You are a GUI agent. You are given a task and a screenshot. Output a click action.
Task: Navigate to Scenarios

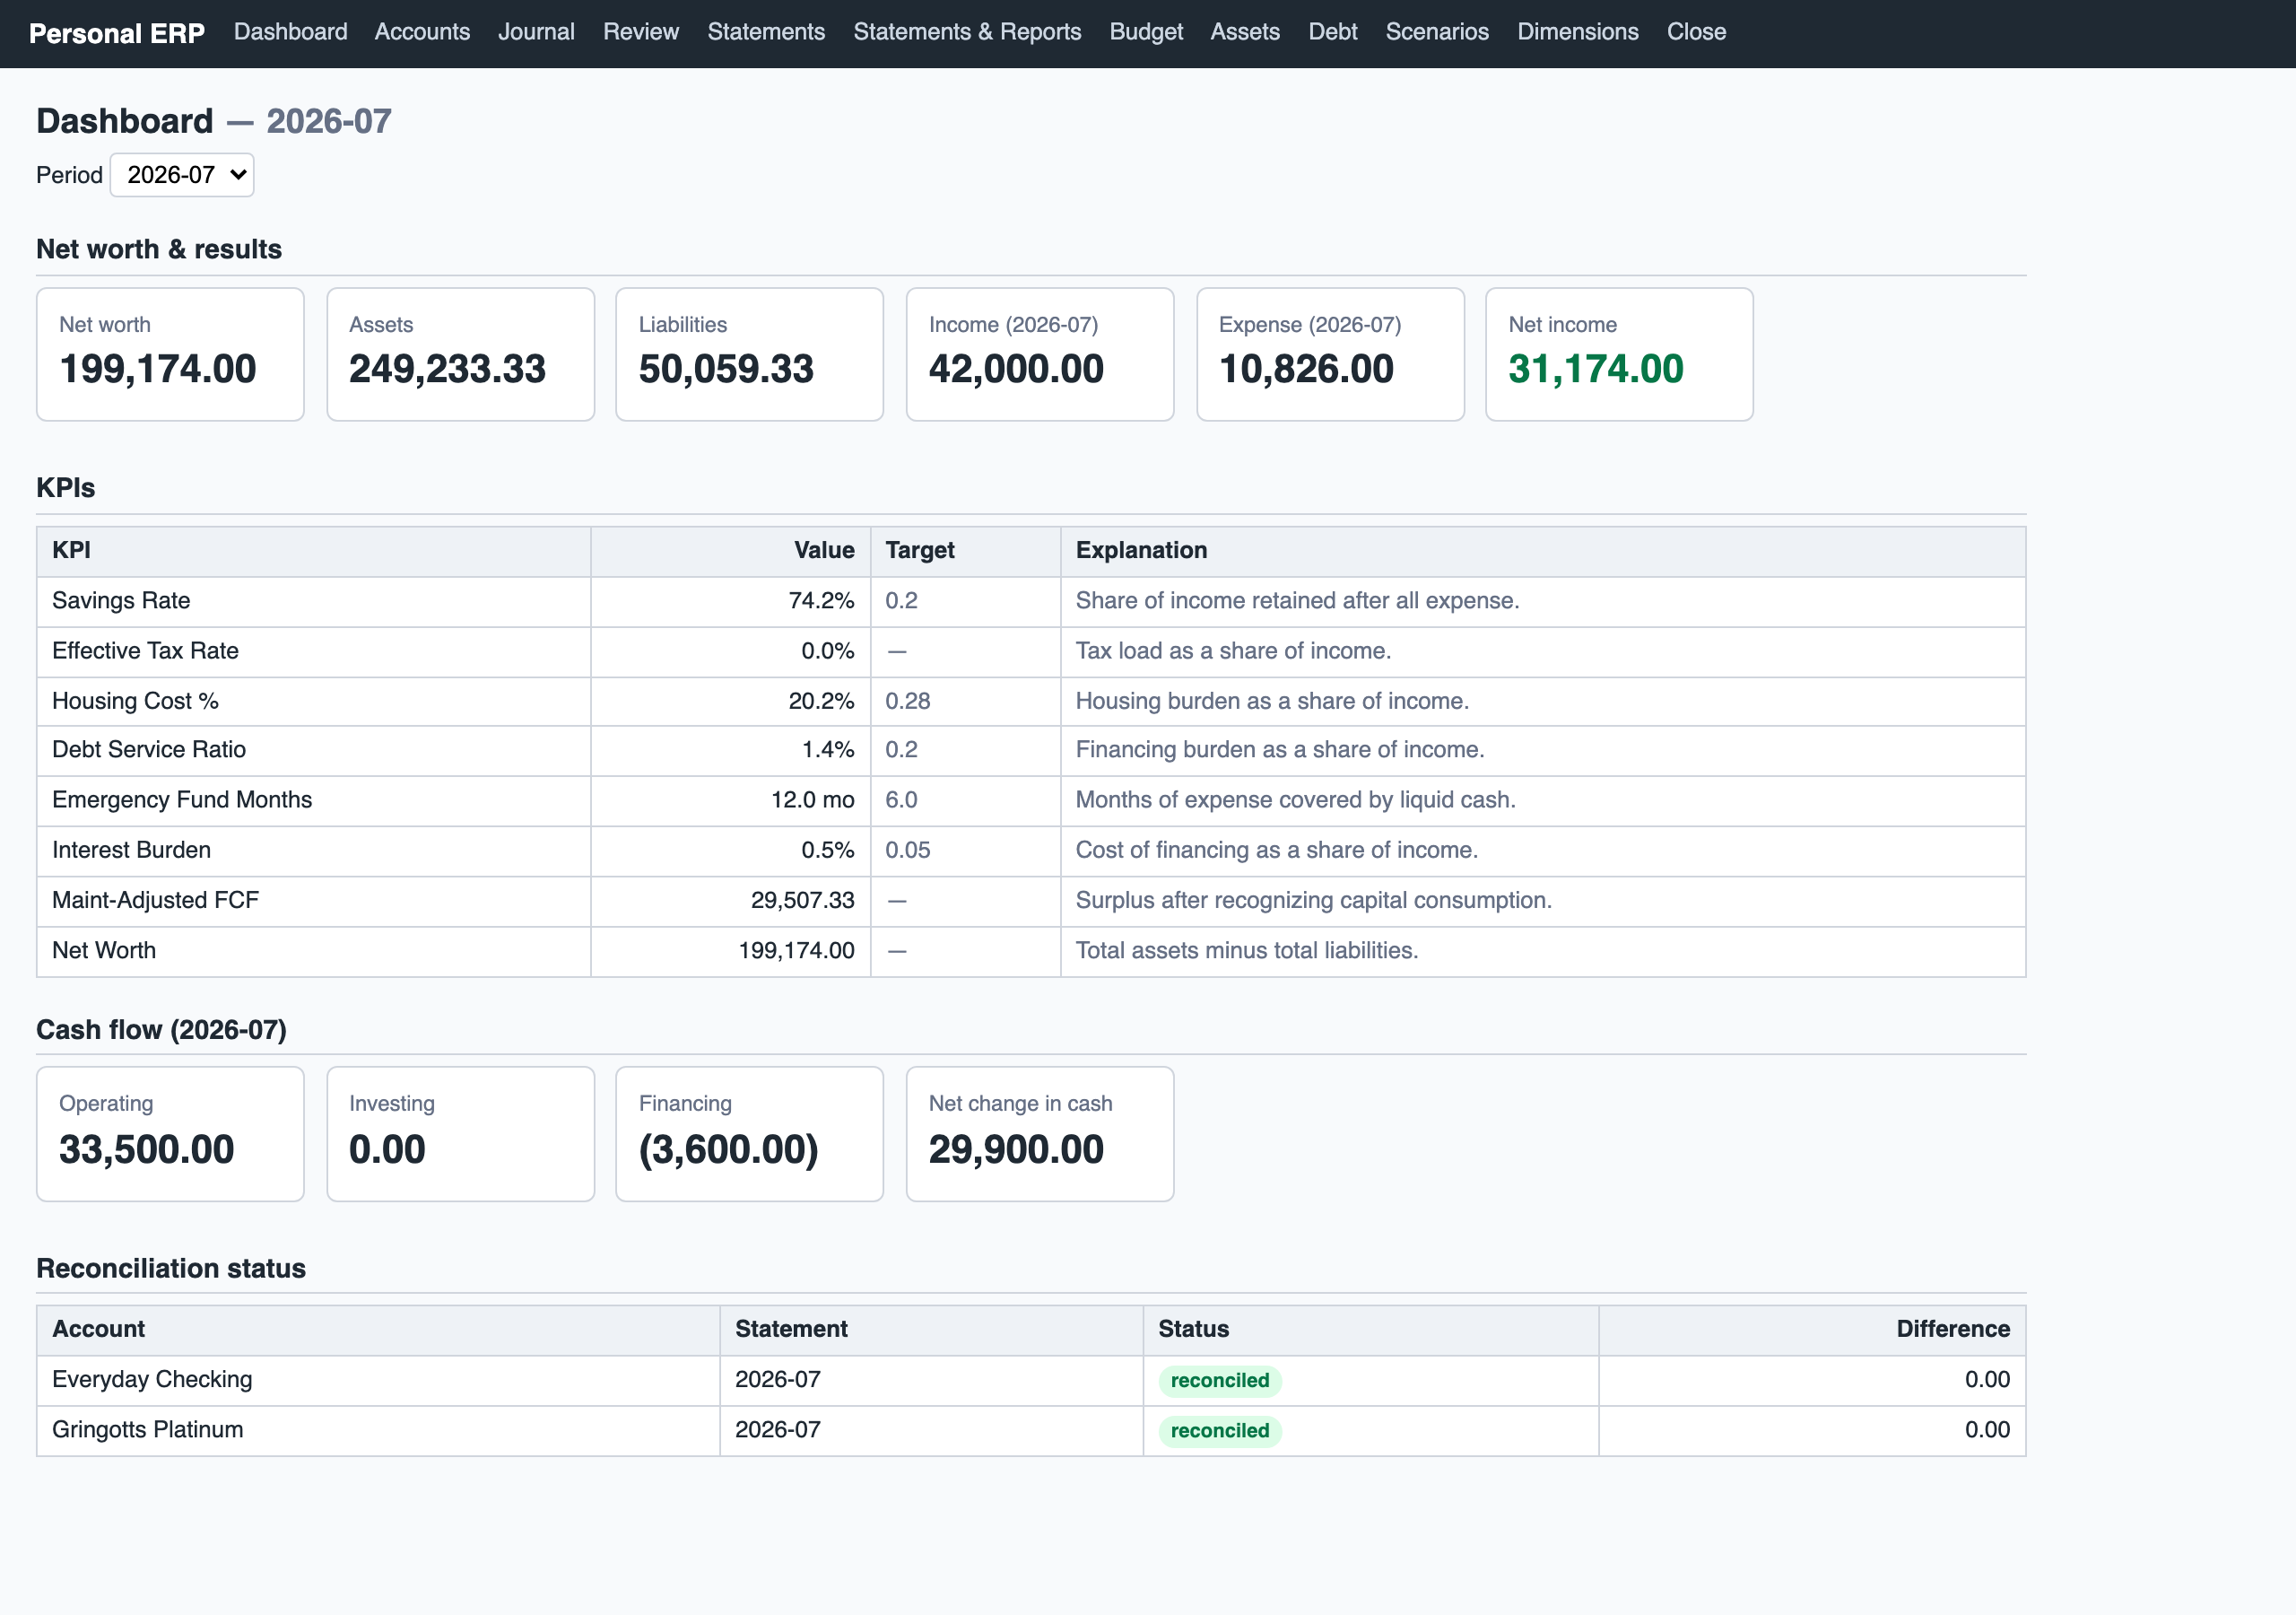click(1437, 32)
